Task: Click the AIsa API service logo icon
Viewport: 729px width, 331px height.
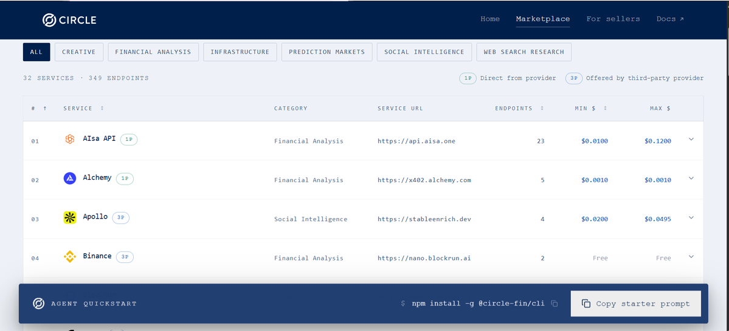Action: [x=70, y=139]
